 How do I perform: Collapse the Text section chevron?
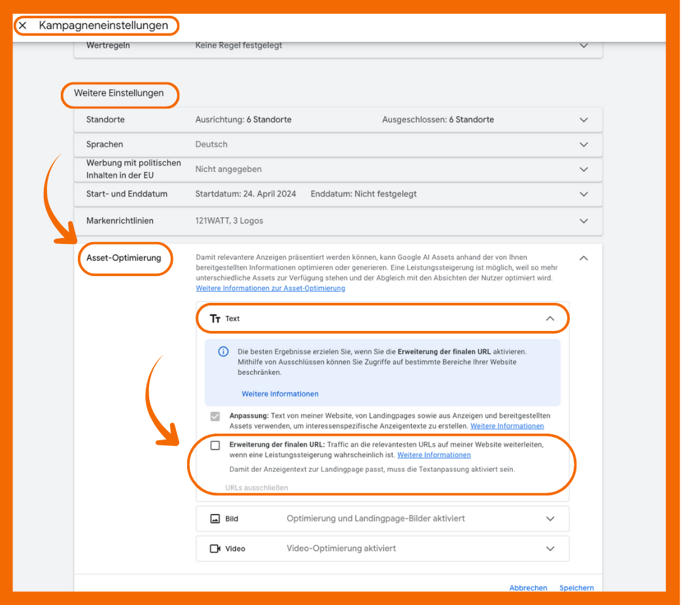pyautogui.click(x=550, y=319)
